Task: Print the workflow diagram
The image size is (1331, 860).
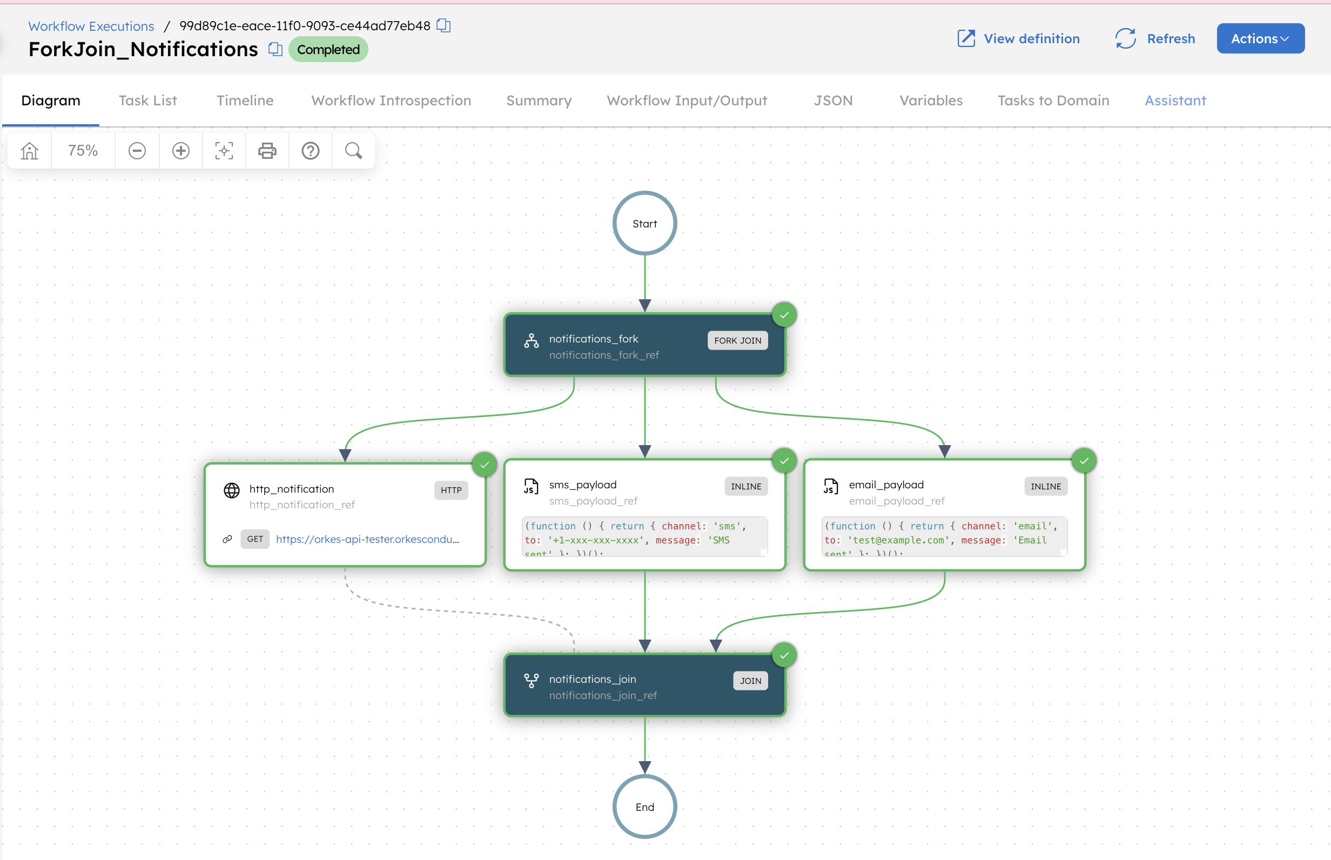Action: [x=267, y=150]
